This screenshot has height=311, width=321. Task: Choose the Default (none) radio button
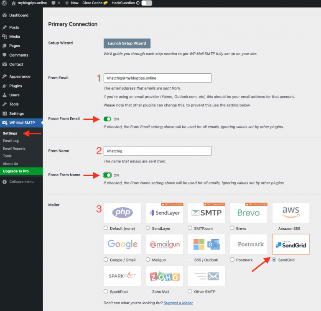106,228
